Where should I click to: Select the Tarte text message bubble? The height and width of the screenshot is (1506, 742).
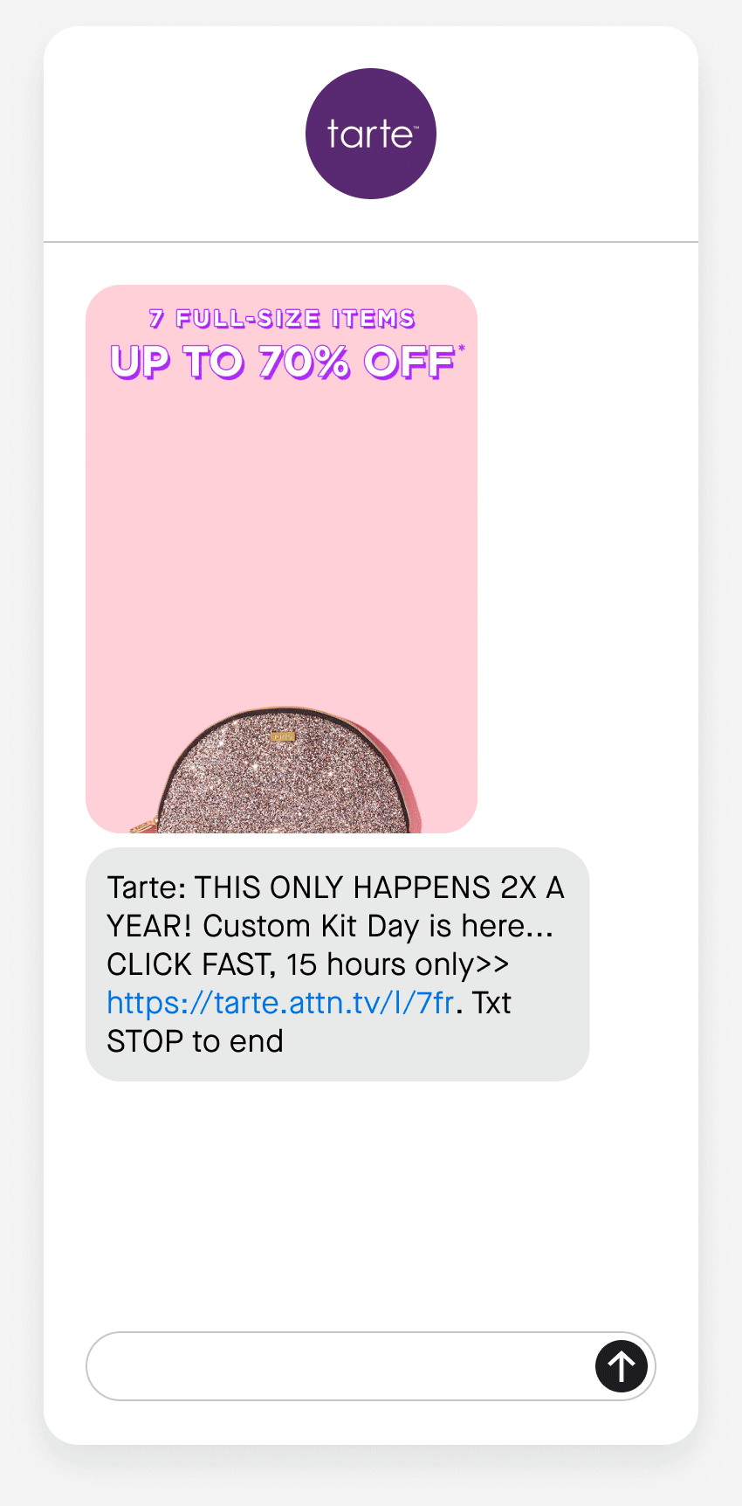[x=338, y=964]
